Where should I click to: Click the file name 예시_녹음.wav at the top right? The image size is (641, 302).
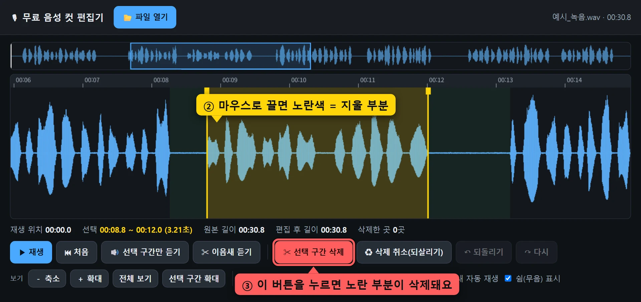click(576, 17)
